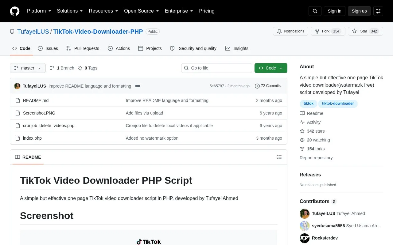The image size is (393, 245).
Task: Expand the Resources menu
Action: coord(103,11)
